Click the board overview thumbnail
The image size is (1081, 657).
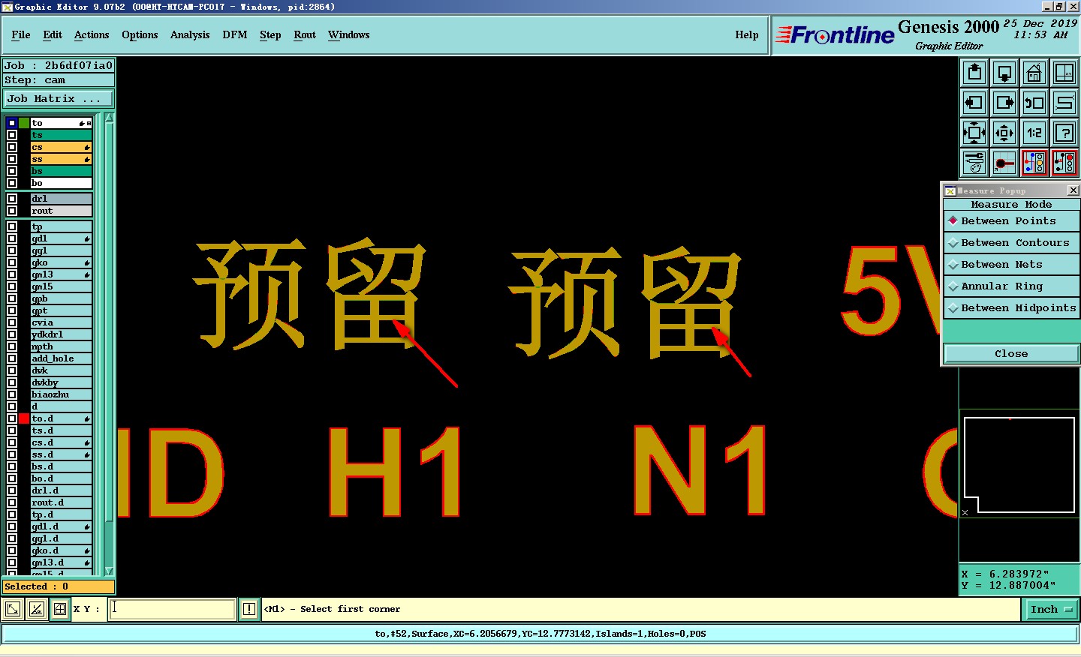pyautogui.click(x=1019, y=465)
